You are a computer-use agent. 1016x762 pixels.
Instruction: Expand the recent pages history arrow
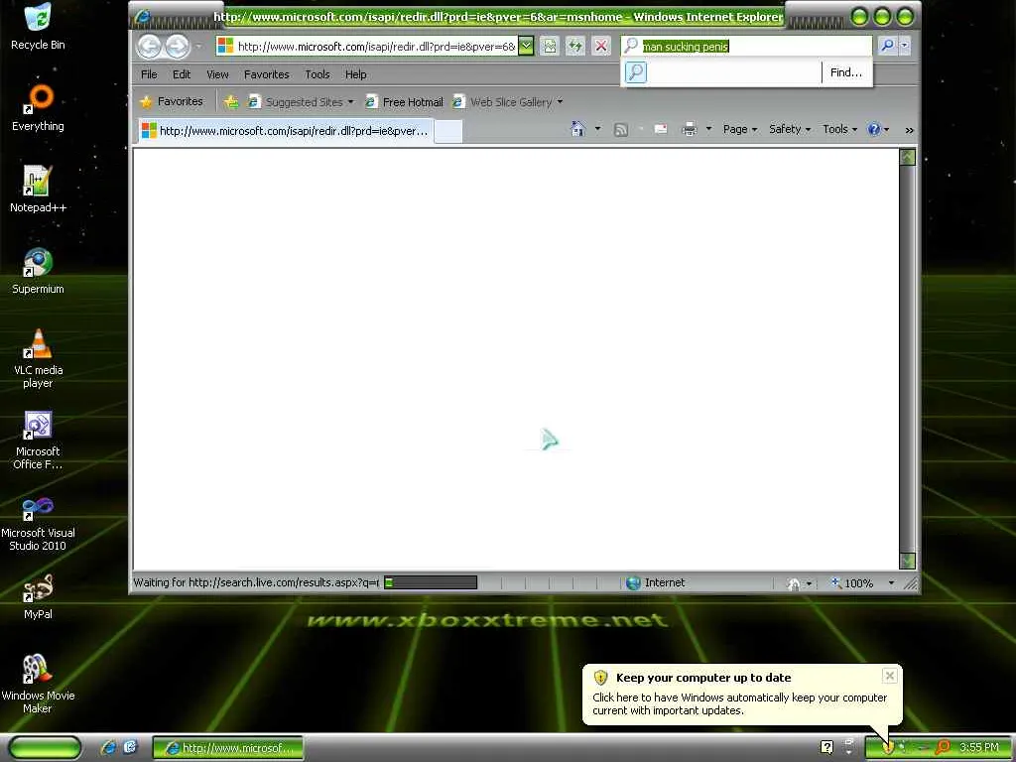coord(198,46)
